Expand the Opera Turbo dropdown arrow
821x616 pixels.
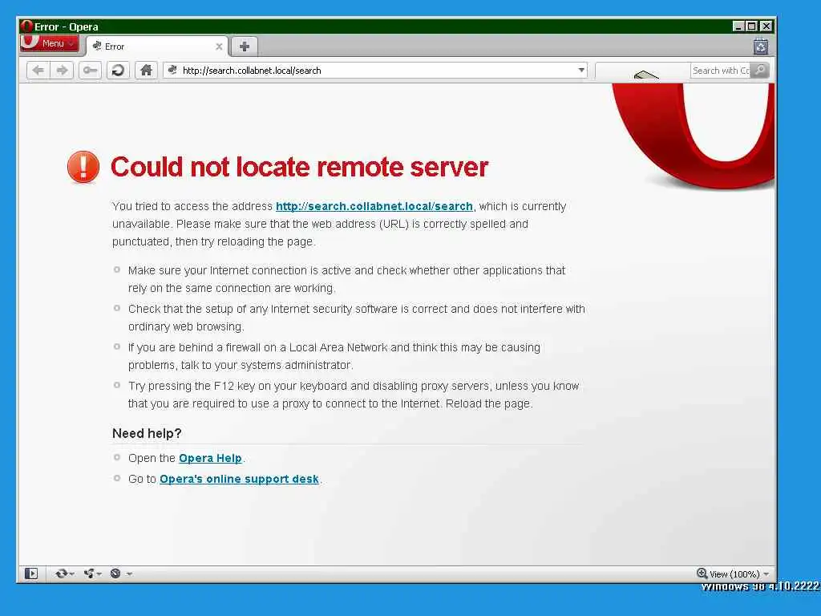pyautogui.click(x=129, y=574)
